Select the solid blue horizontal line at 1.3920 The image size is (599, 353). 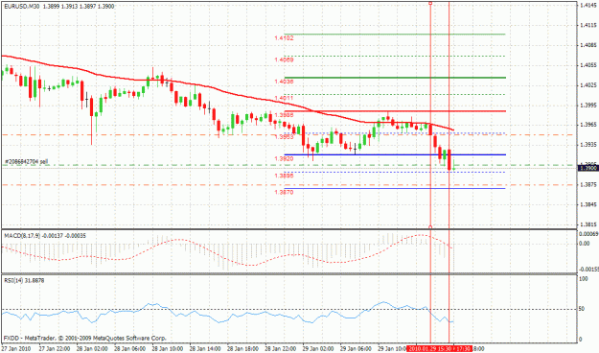395,154
